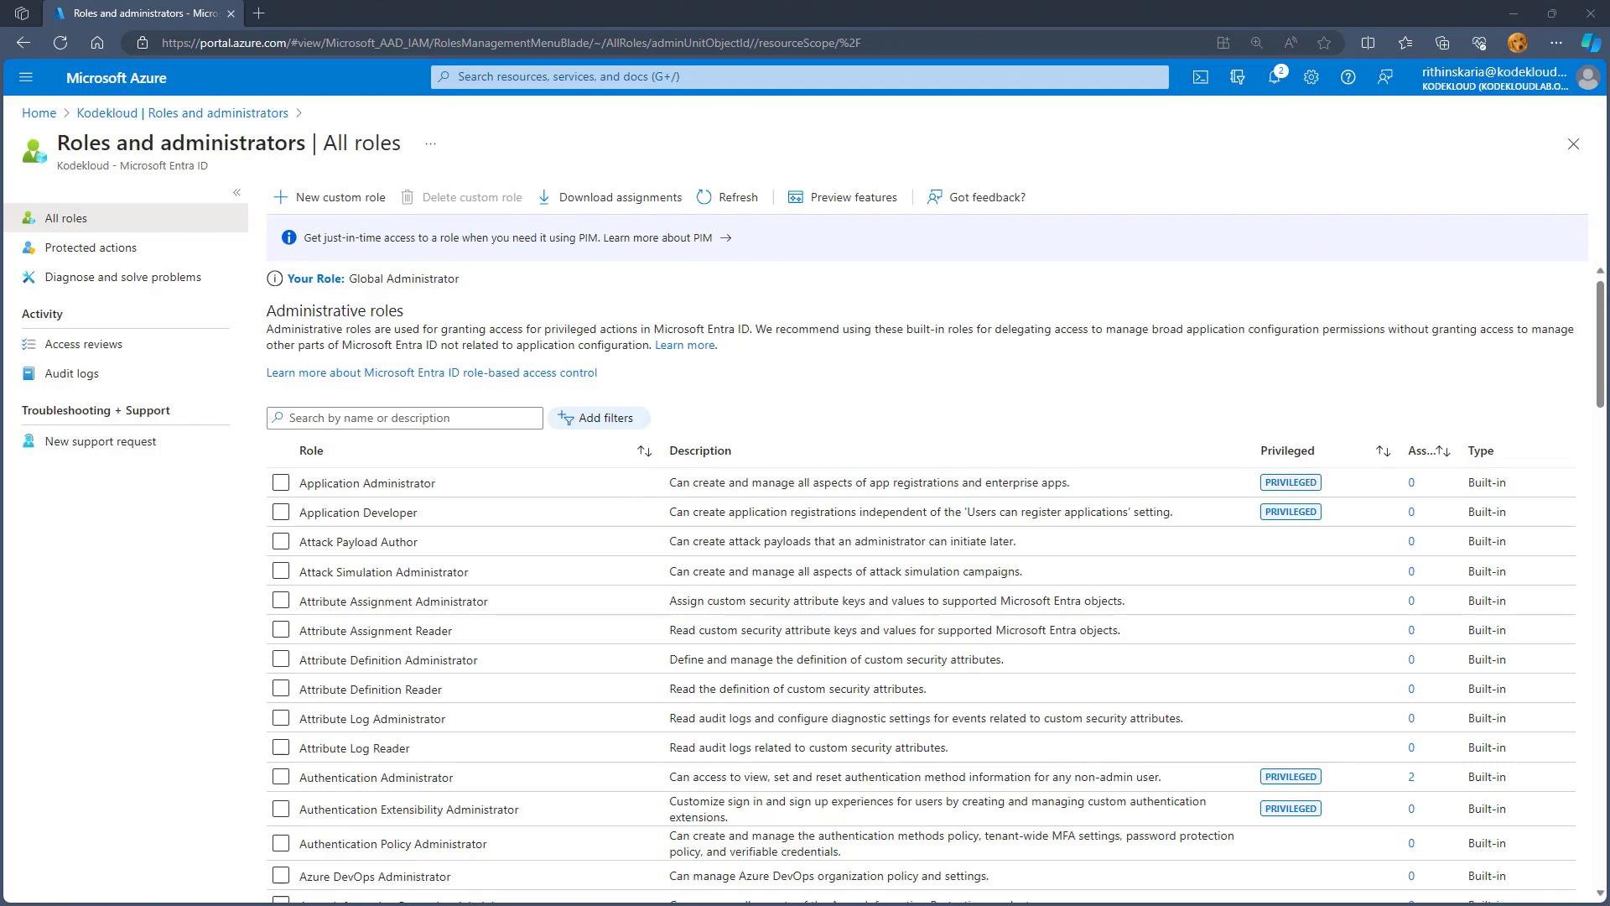
Task: Select All roles in the left menu
Action: (x=125, y=218)
